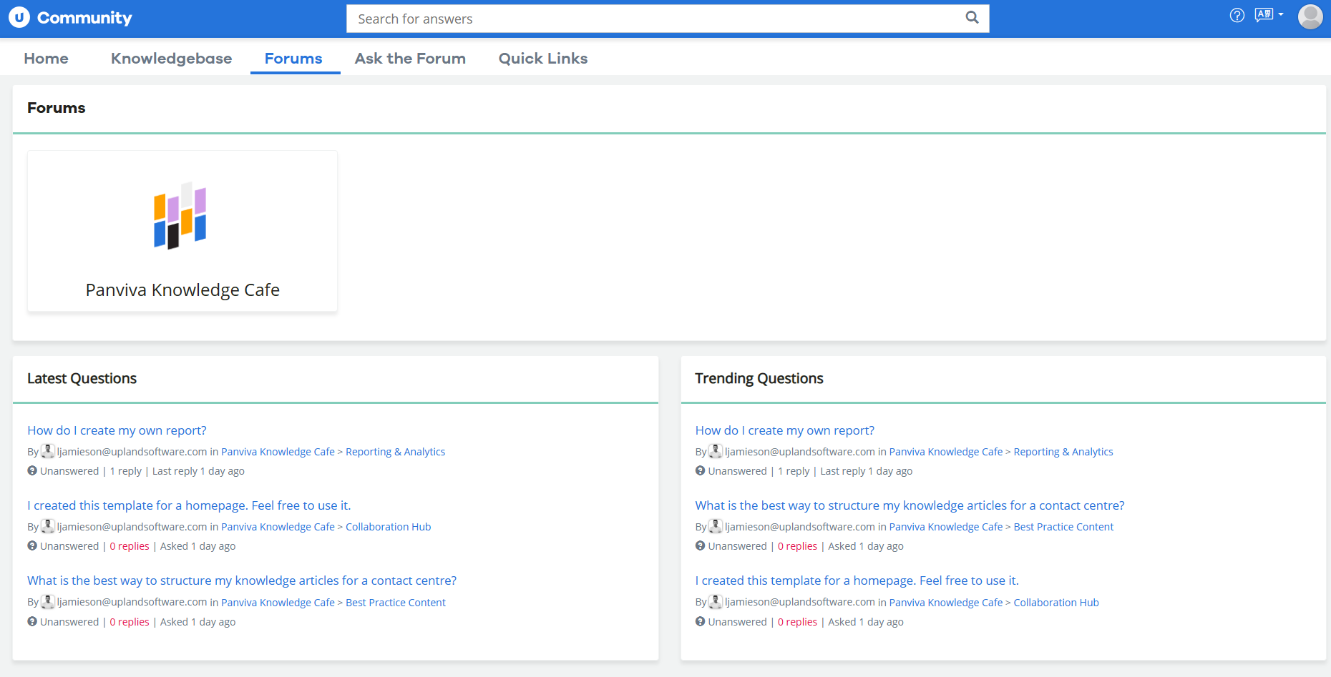Open the Knowledgebase tab
1331x677 pixels.
[171, 59]
